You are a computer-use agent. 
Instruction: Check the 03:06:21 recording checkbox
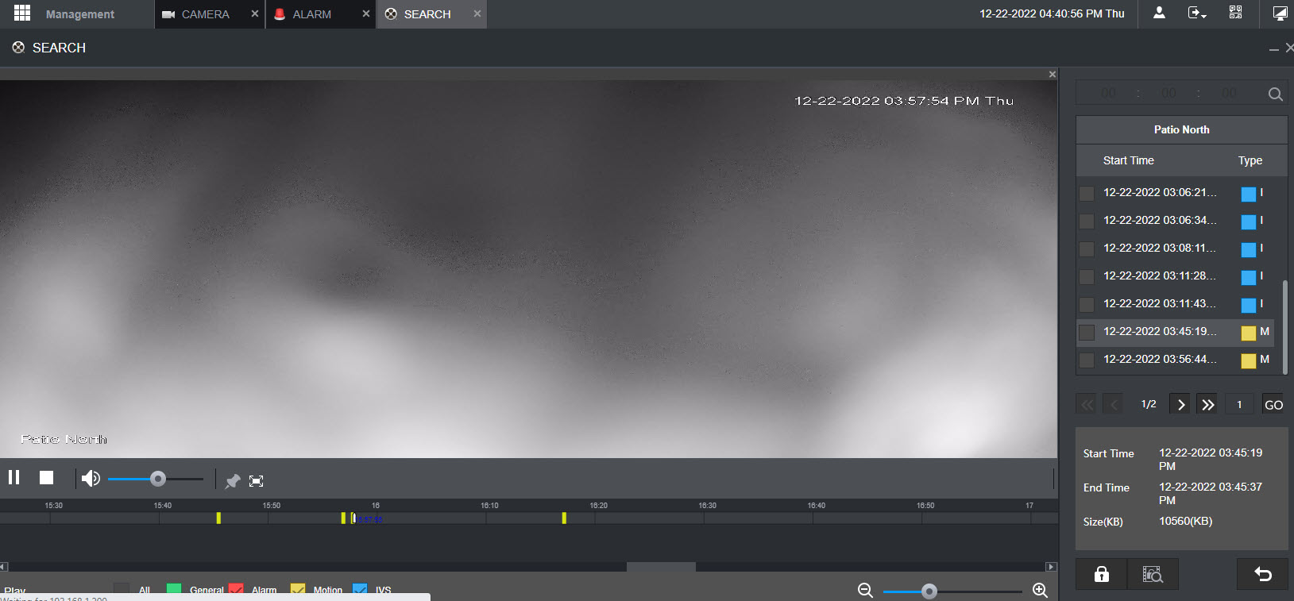point(1087,193)
